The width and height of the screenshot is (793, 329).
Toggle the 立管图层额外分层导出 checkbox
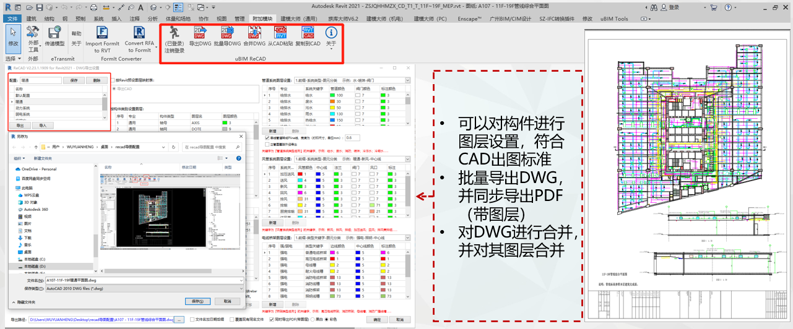tap(267, 144)
